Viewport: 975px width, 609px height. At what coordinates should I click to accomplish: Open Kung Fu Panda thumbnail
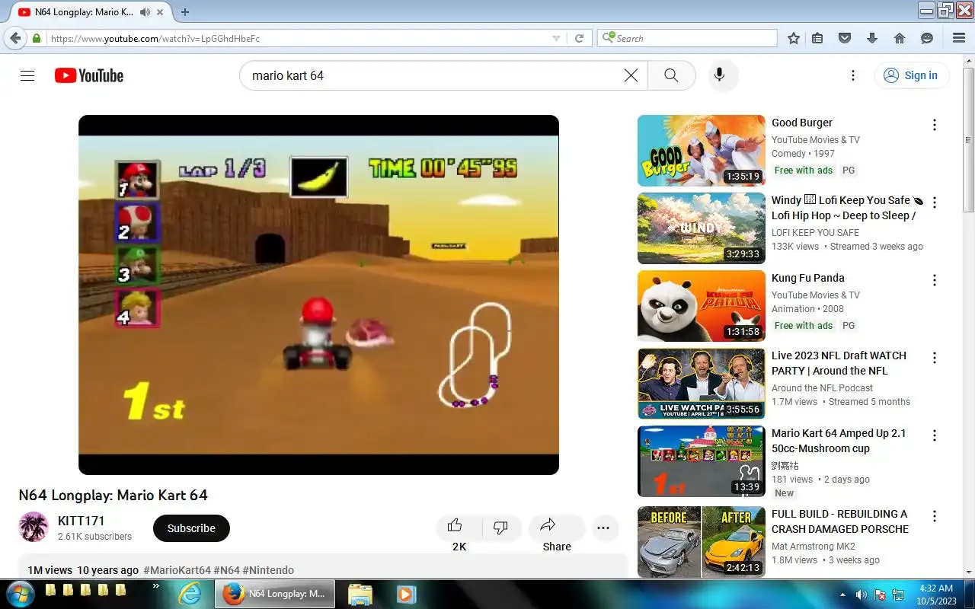coord(701,306)
